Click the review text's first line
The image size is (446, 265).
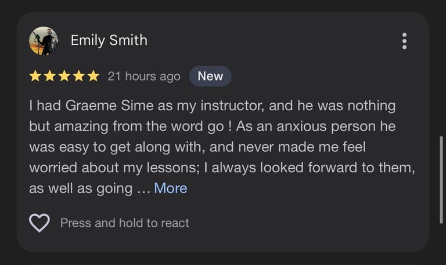pyautogui.click(x=212, y=106)
